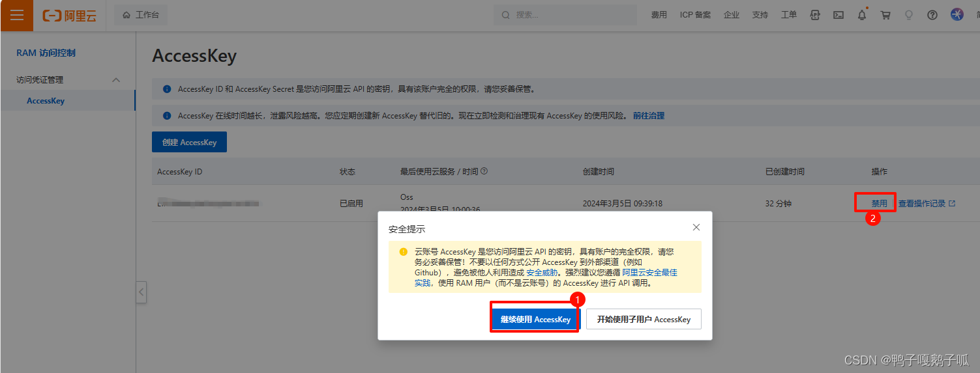Click the info icon on the 泄露风险 notice
This screenshot has height=373, width=980.
(x=167, y=115)
